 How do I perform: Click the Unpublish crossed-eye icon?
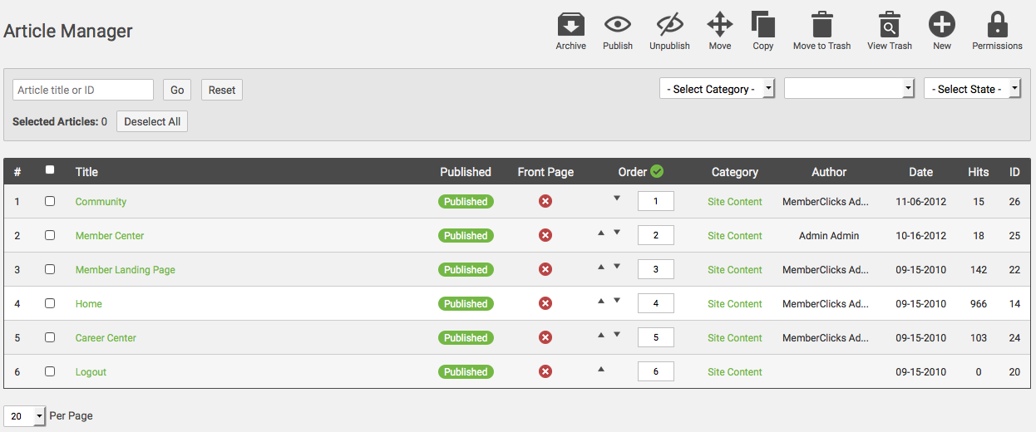[x=669, y=24]
